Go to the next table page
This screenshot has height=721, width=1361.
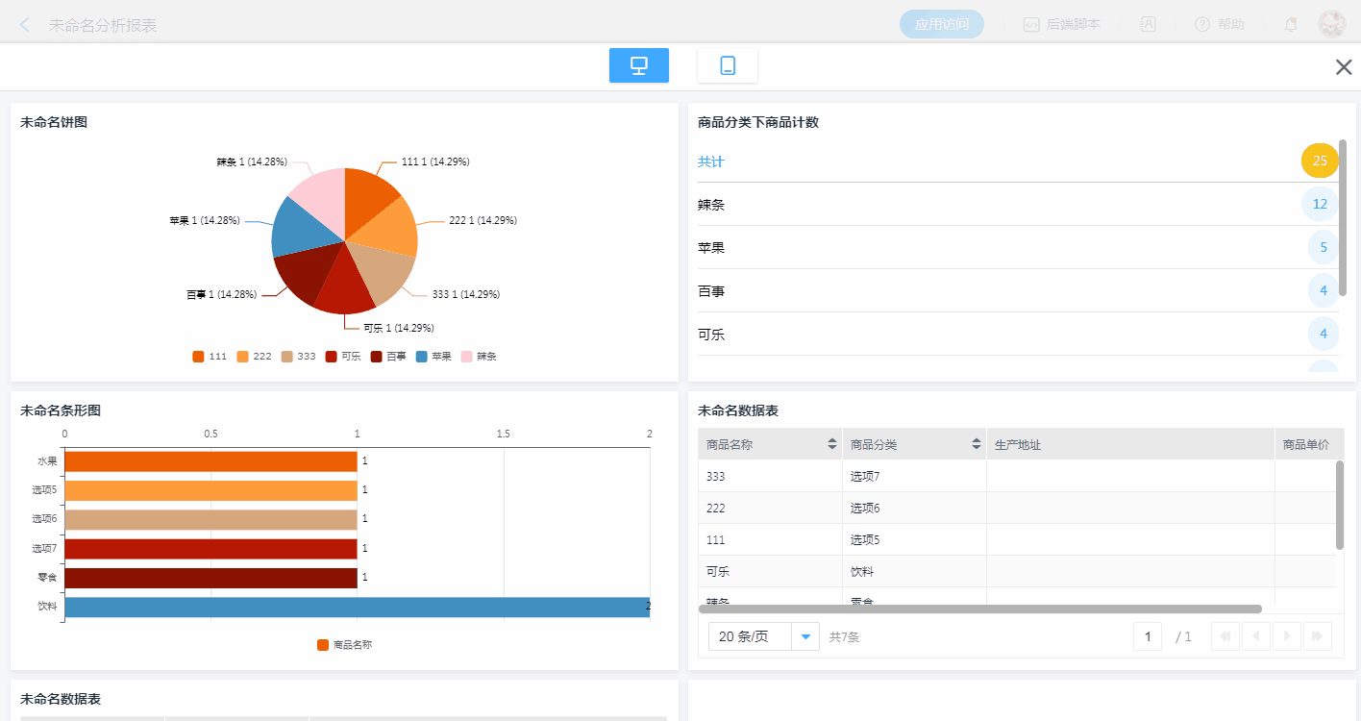point(1287,636)
